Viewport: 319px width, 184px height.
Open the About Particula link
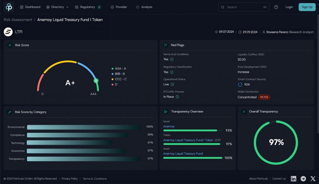pos(258,179)
